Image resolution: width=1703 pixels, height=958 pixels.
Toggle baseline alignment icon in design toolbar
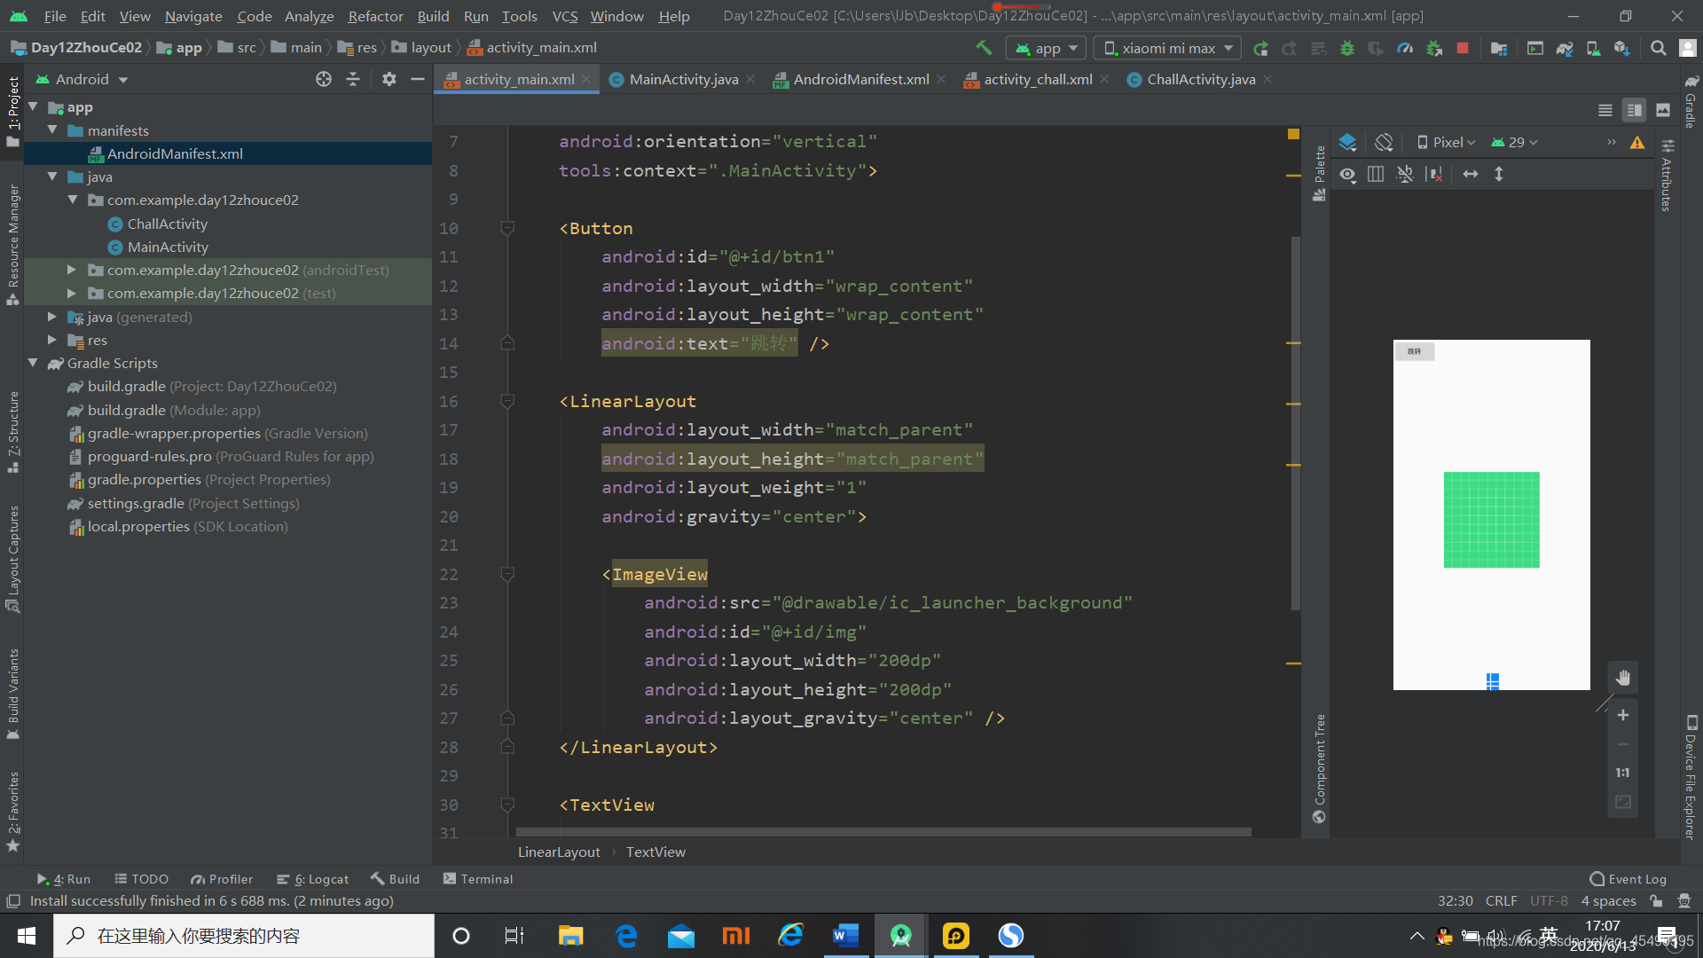tap(1405, 174)
